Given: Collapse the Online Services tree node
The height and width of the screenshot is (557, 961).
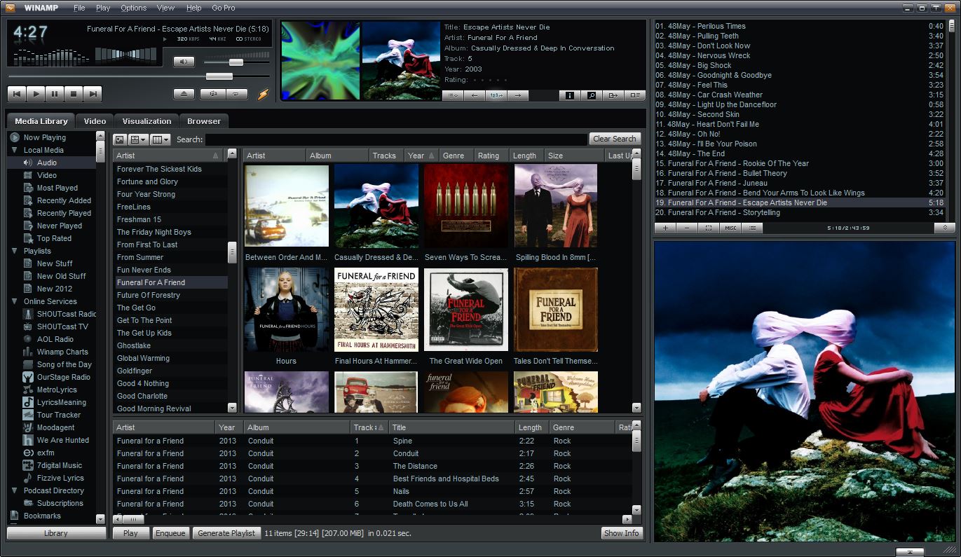Looking at the screenshot, I should (x=14, y=301).
